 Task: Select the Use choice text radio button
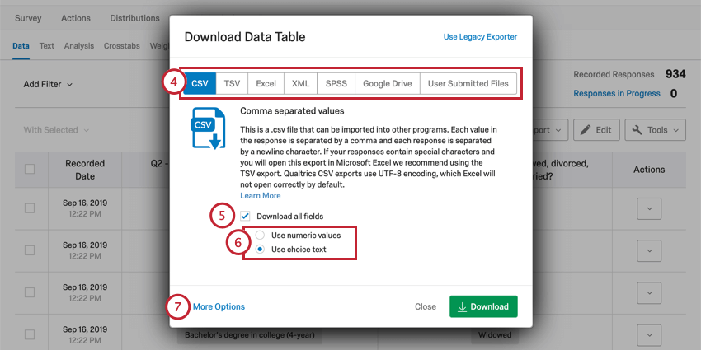click(260, 249)
